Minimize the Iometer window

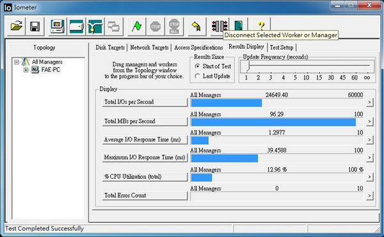click(338, 5)
